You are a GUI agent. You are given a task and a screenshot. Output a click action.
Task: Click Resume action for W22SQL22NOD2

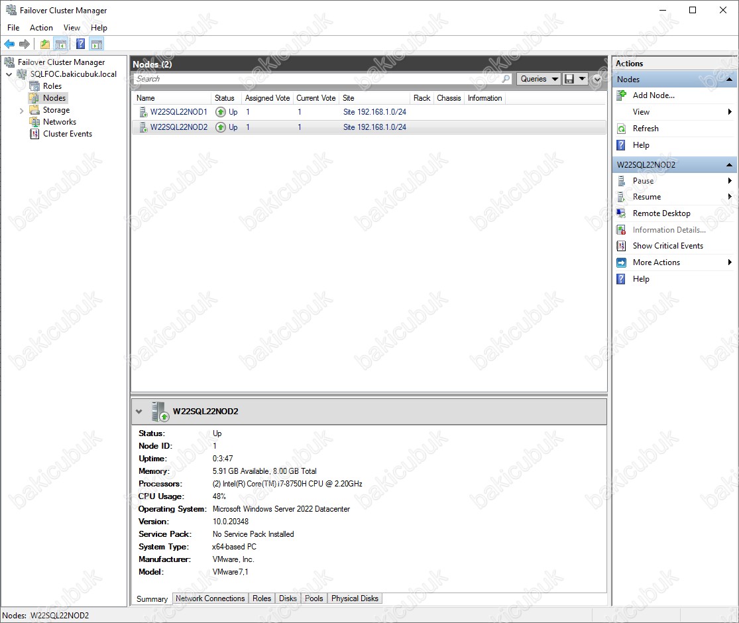point(647,197)
